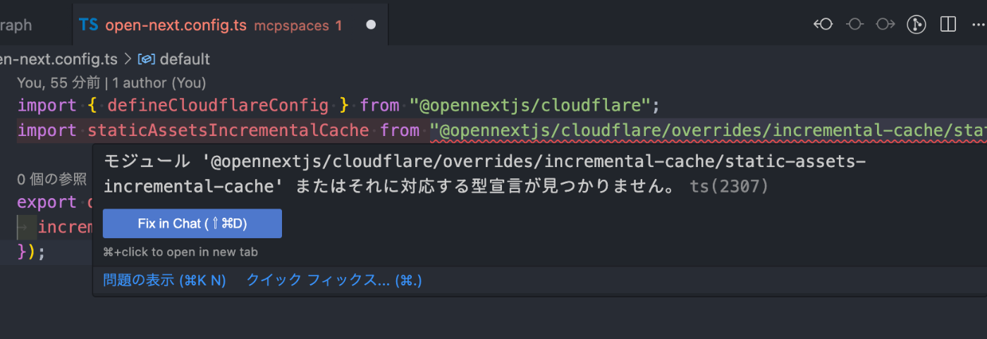This screenshot has height=339, width=987.
Task: Open the Git source control graph icon
Action: coord(916,25)
